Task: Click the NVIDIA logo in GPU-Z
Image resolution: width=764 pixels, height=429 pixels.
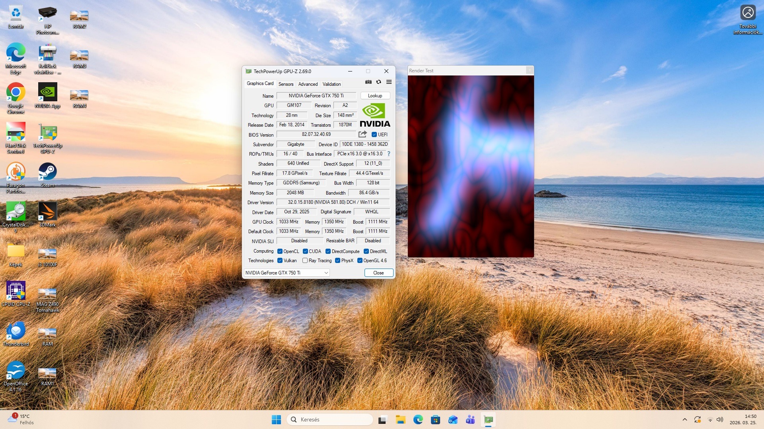Action: tap(375, 115)
